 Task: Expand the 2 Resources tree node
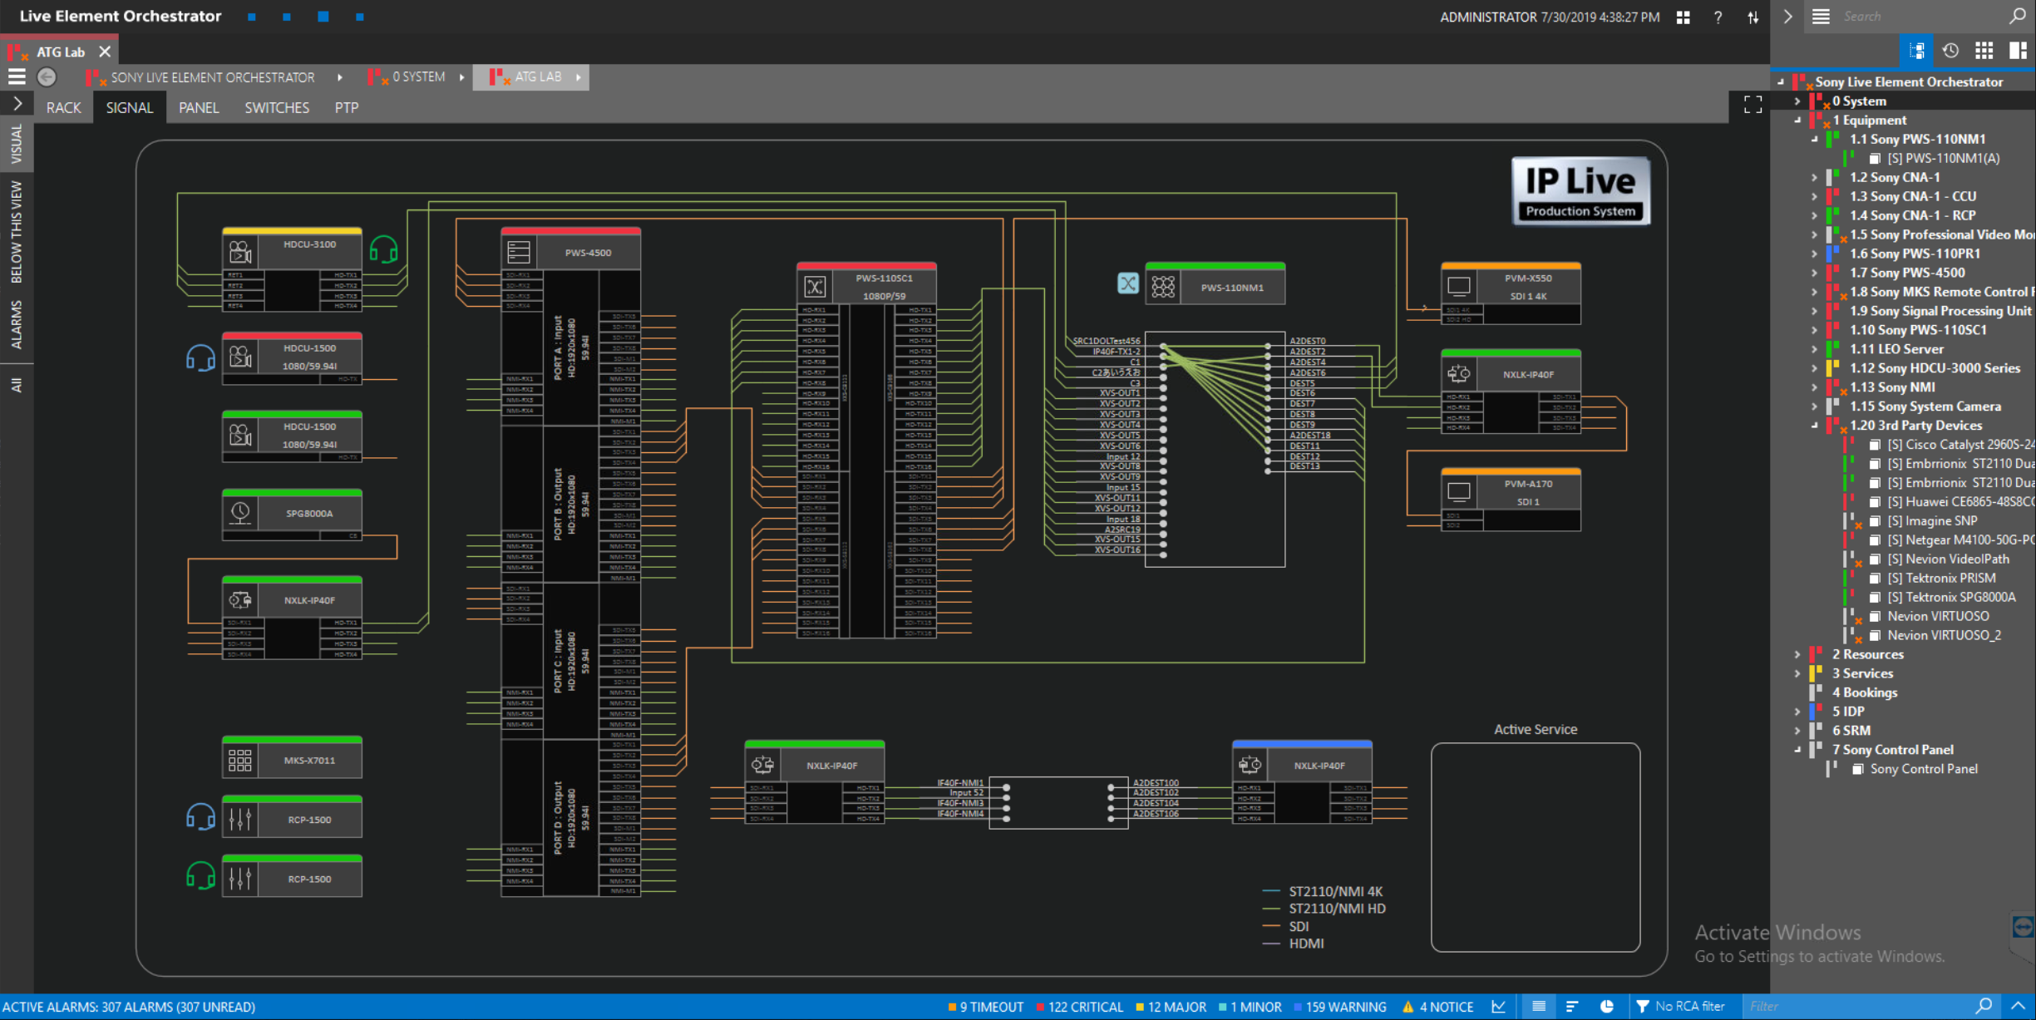click(x=1797, y=654)
